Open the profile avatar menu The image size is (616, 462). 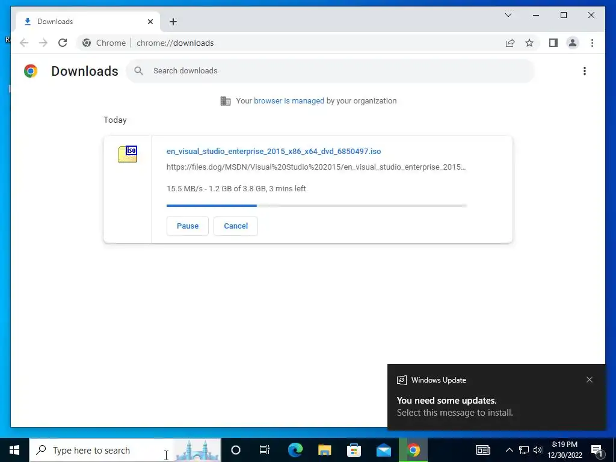point(573,43)
